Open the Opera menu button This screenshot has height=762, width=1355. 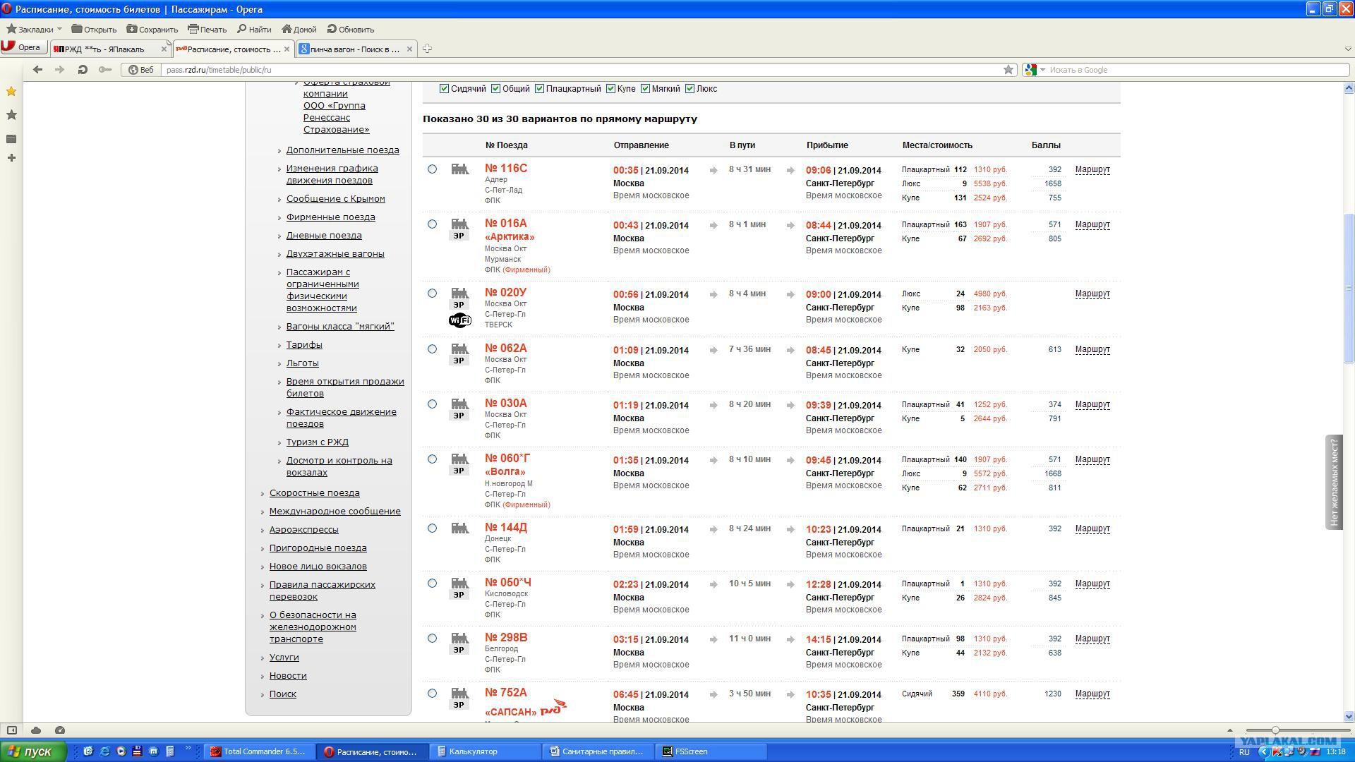coord(23,47)
